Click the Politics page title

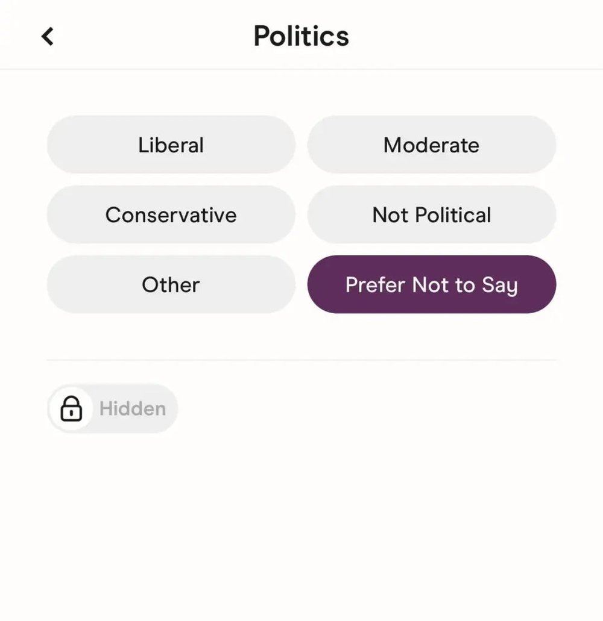(301, 36)
